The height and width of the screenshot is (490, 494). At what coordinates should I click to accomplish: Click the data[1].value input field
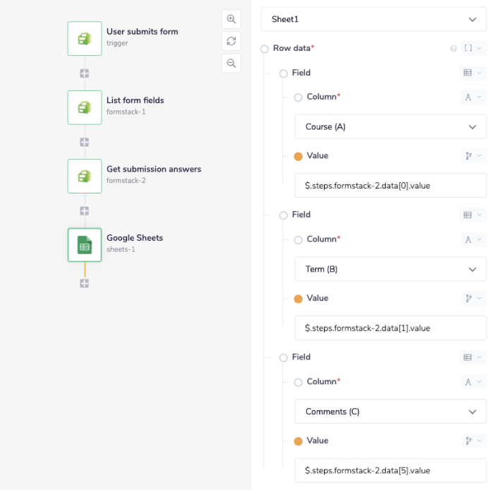(390, 328)
